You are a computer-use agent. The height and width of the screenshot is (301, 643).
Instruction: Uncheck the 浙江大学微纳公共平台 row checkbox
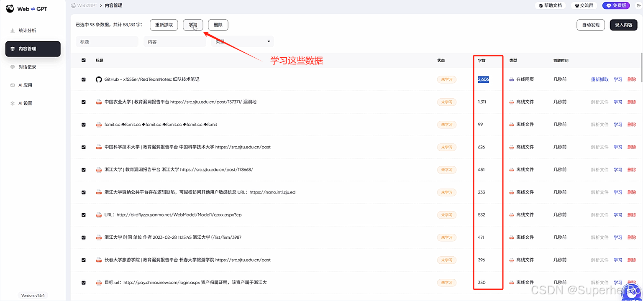(84, 192)
